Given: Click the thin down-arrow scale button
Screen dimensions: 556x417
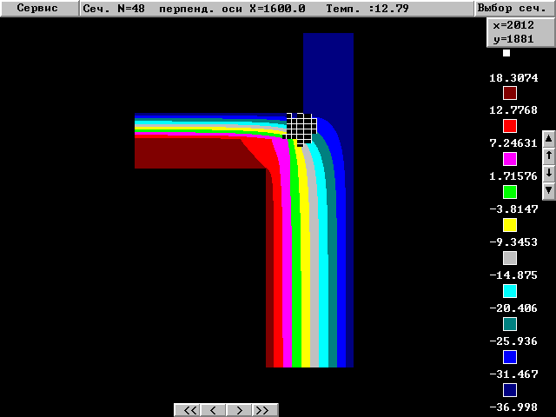Looking at the screenshot, I should 548,174.
